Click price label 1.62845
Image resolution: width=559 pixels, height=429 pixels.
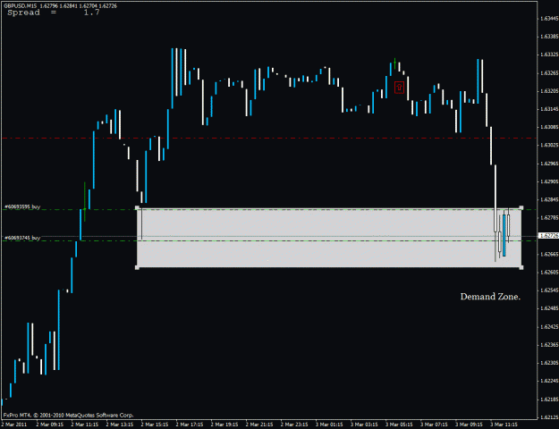(549, 199)
